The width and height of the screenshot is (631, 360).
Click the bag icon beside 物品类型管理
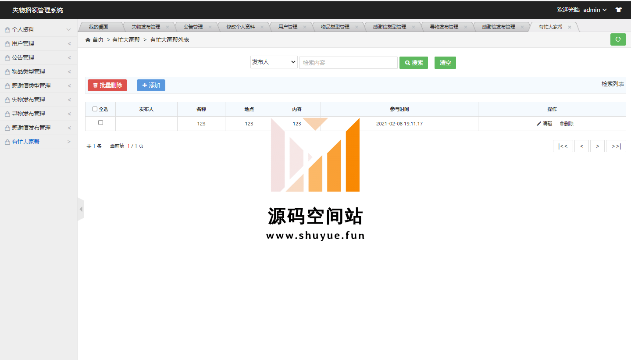pyautogui.click(x=7, y=72)
